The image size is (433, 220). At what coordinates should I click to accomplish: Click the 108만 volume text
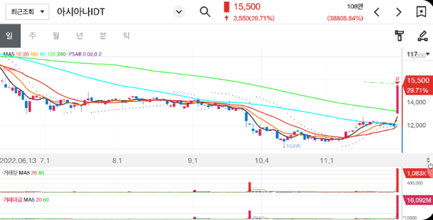(x=355, y=6)
